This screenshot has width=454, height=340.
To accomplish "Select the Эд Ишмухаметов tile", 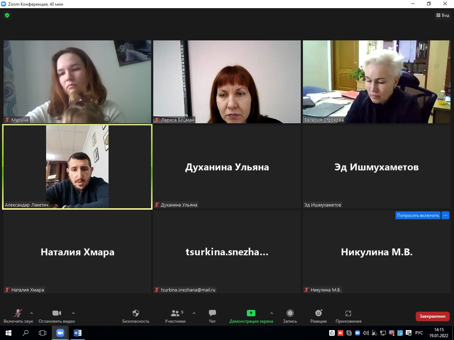I will coord(377,167).
